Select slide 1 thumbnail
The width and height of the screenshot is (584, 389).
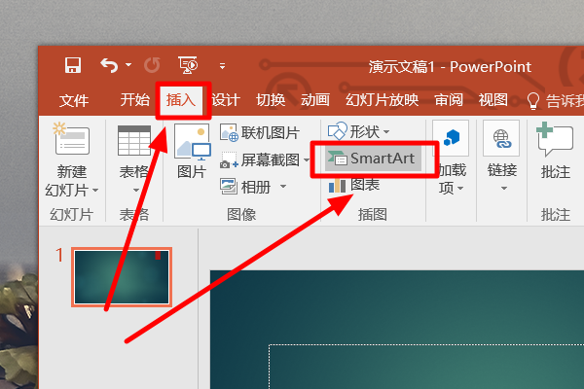[122, 277]
